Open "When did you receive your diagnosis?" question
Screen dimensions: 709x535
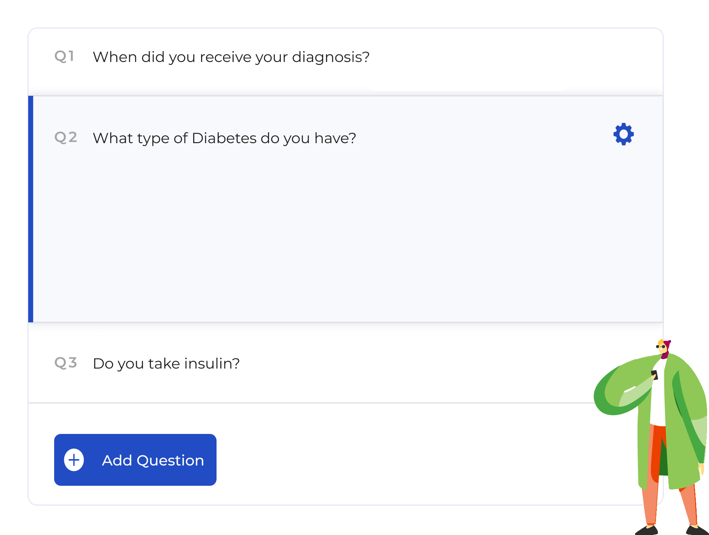click(231, 57)
